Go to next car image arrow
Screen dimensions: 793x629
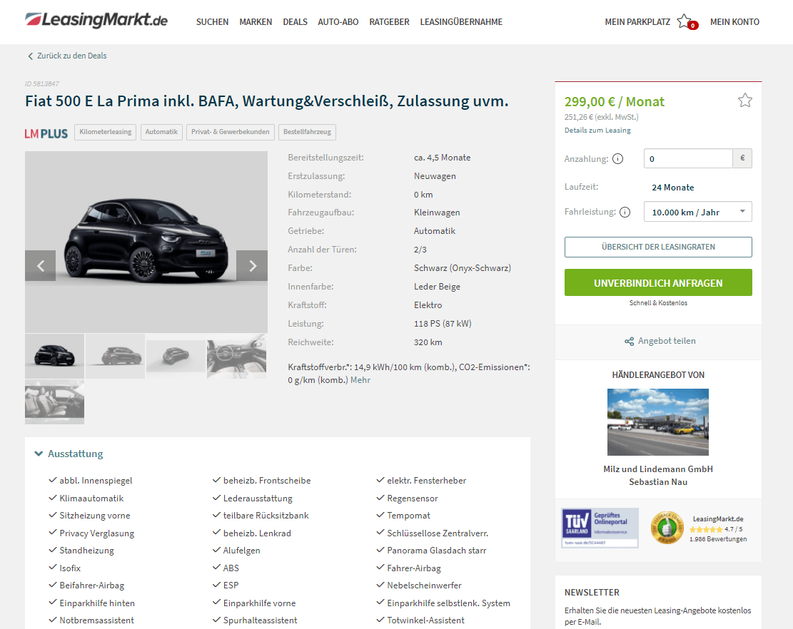coord(252,266)
